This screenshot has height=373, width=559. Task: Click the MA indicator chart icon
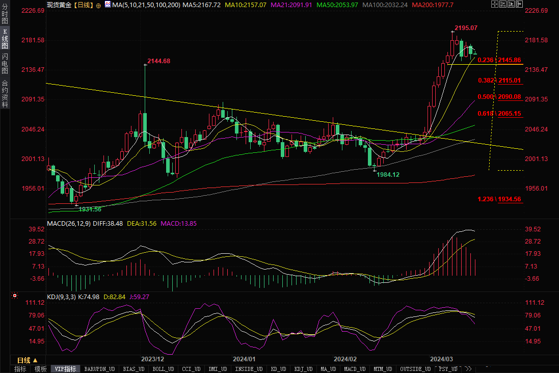[108, 5]
